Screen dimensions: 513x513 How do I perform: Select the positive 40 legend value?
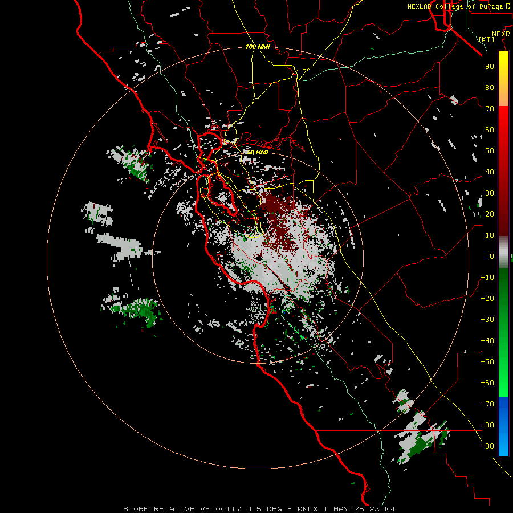tap(490, 172)
